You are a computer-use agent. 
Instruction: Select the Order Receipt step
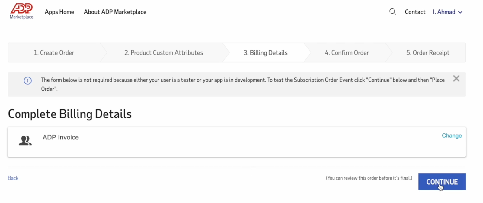[428, 53]
